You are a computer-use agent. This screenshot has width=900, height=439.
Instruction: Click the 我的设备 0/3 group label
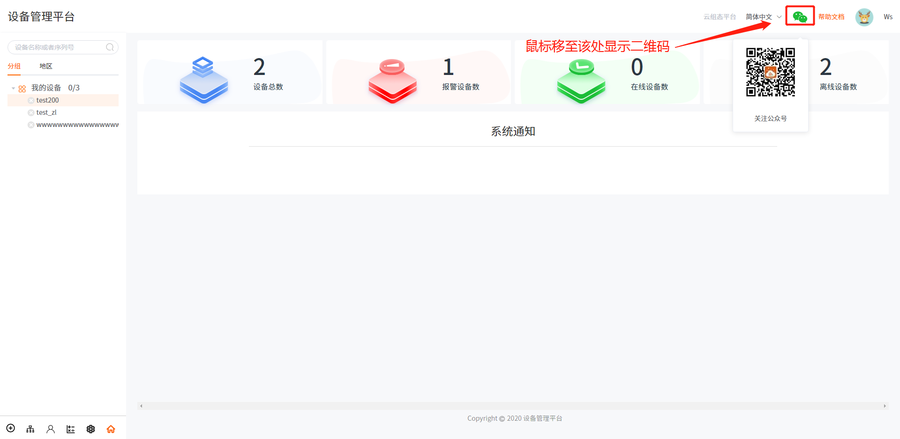(55, 88)
